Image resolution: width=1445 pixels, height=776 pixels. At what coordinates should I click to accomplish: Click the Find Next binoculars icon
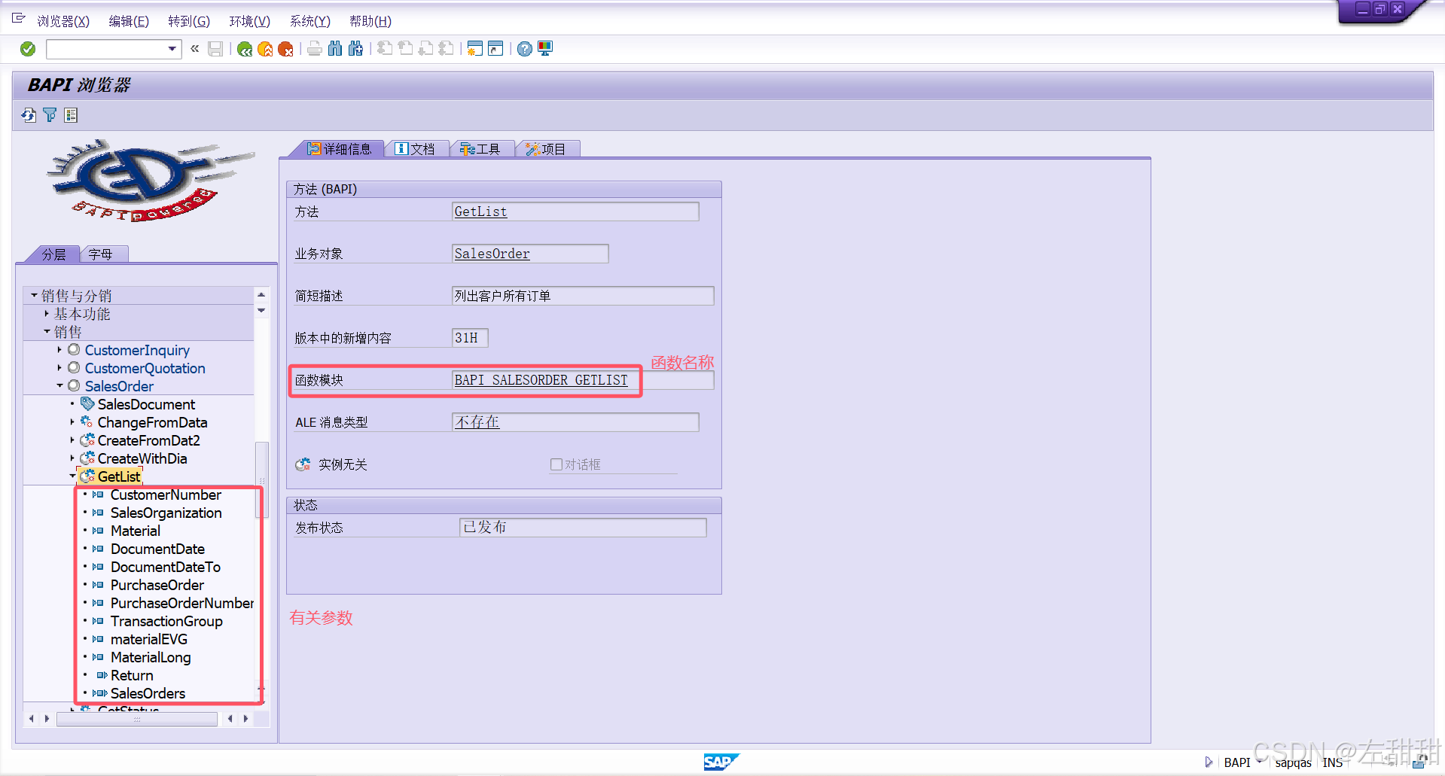355,49
